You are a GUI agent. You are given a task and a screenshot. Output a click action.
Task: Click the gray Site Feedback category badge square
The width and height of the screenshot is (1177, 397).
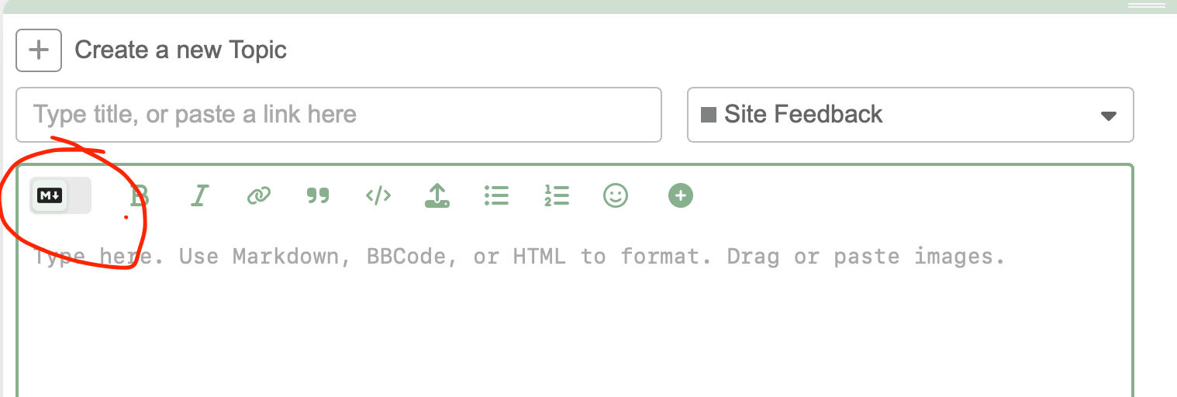(708, 115)
